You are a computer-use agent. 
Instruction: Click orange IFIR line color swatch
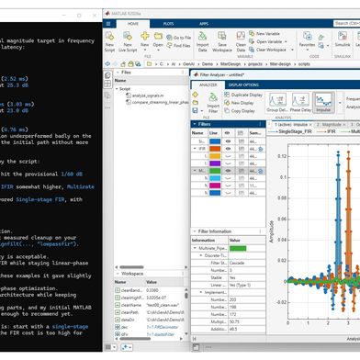pos(215,149)
